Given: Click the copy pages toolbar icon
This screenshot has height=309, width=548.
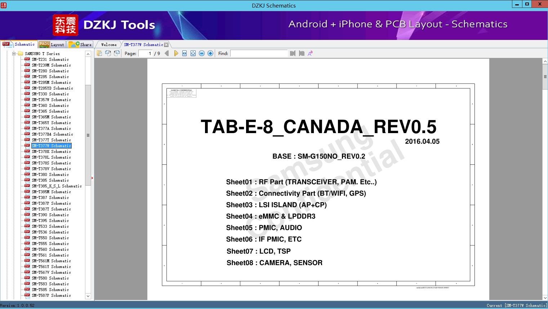Looking at the screenshot, I should click(x=99, y=53).
